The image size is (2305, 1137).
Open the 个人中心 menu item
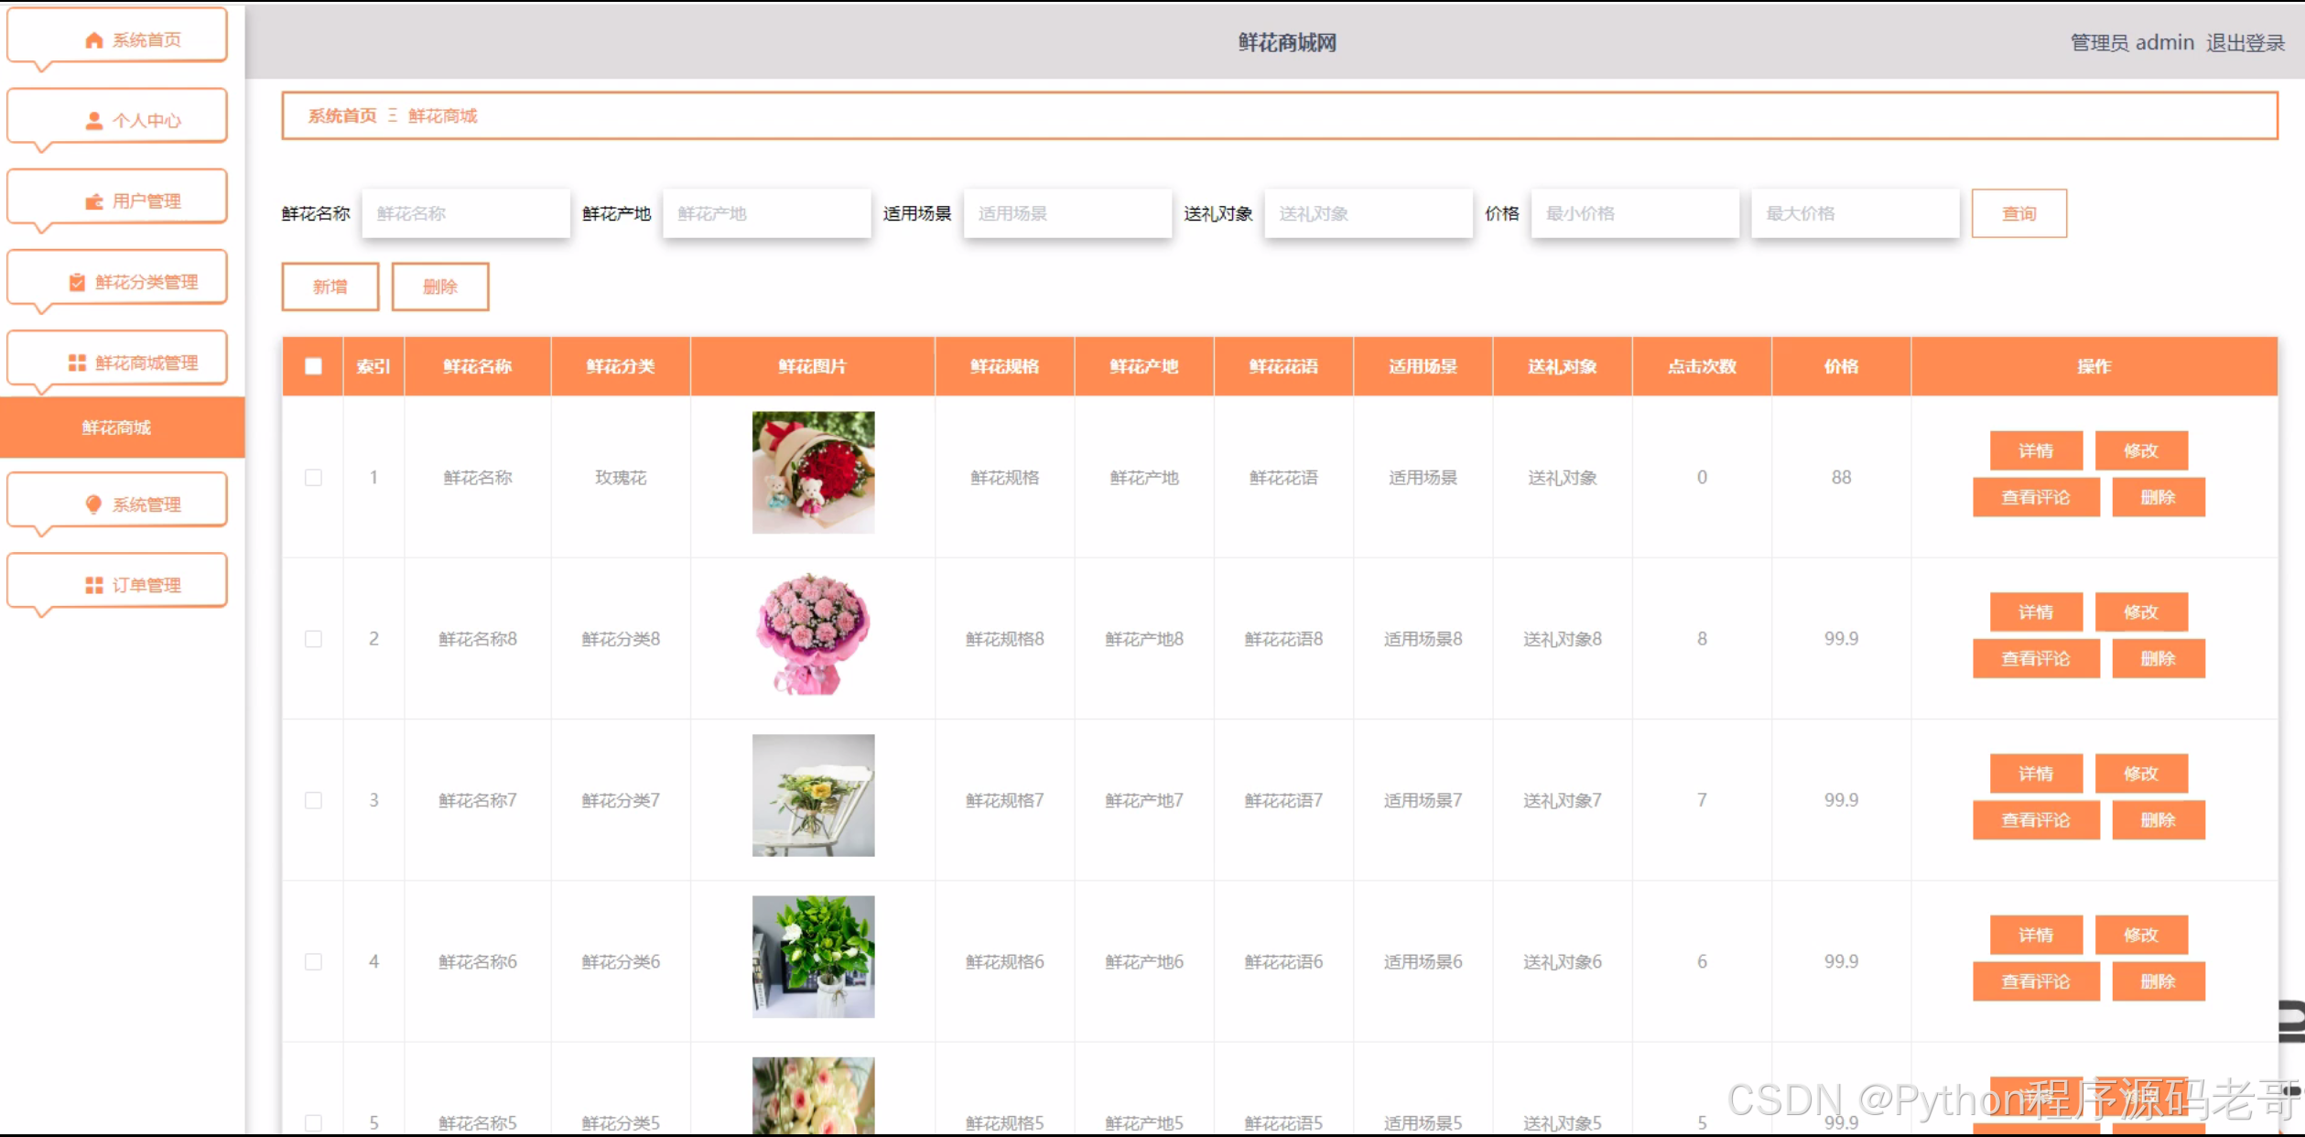pyautogui.click(x=146, y=121)
